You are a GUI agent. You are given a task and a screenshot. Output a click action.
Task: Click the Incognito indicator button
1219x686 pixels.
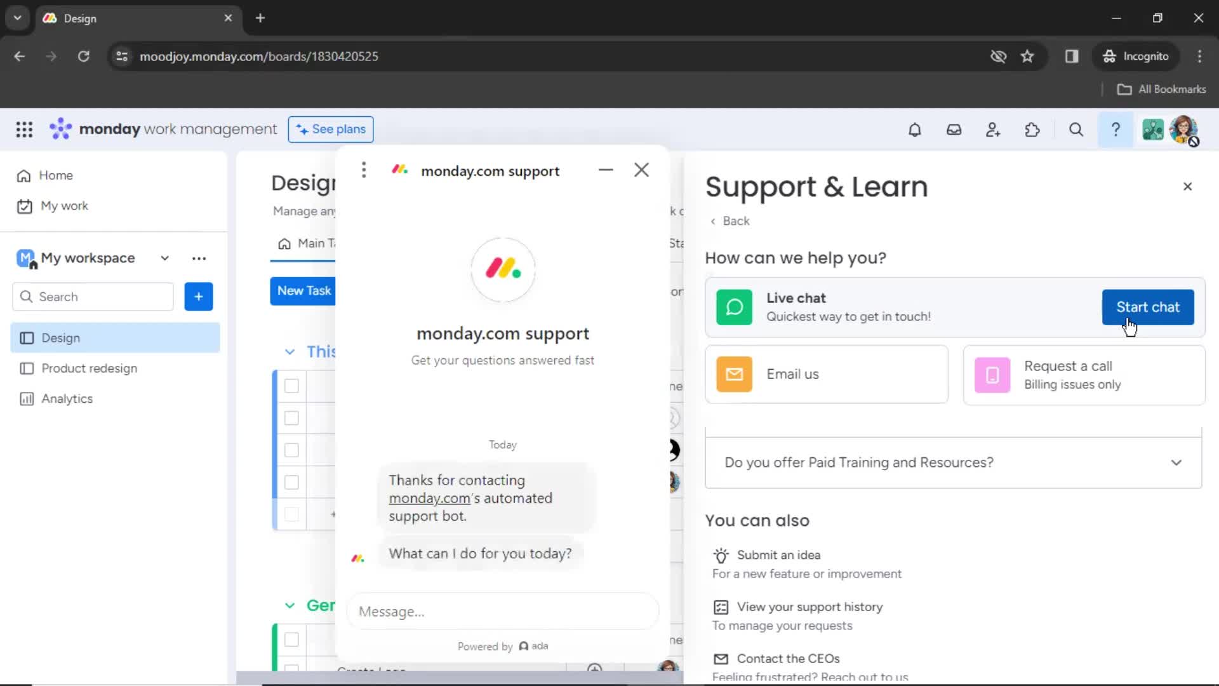[x=1135, y=57]
